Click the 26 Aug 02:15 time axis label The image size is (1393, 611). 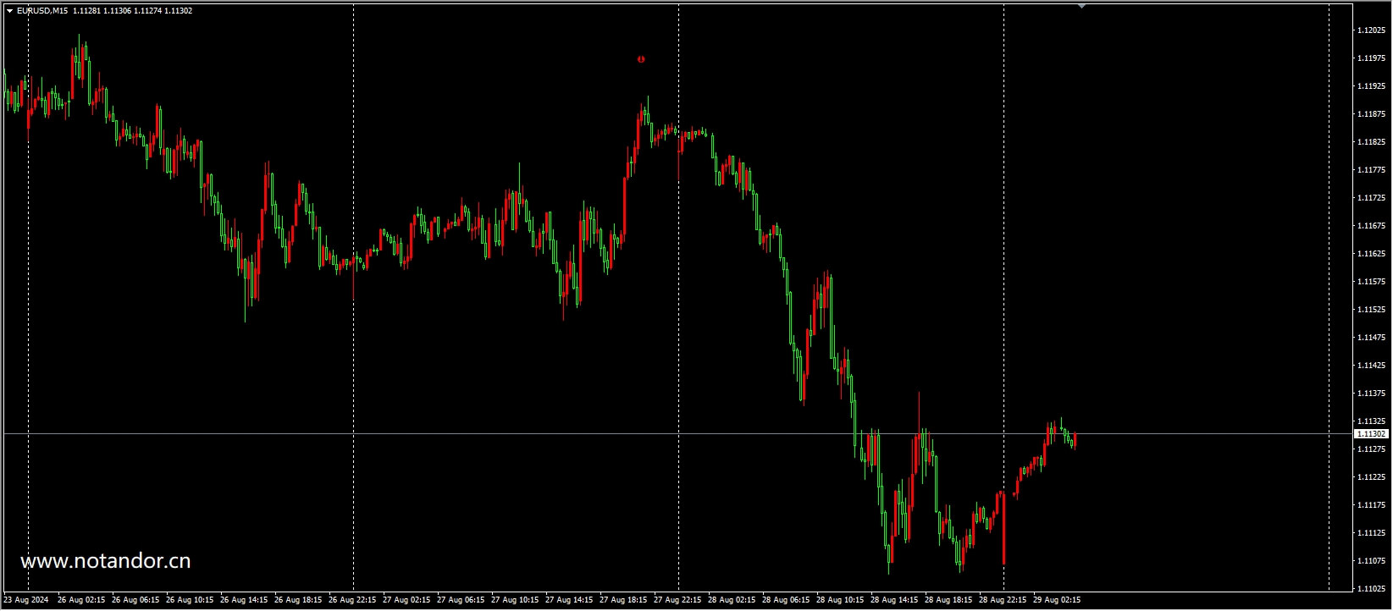(x=81, y=600)
